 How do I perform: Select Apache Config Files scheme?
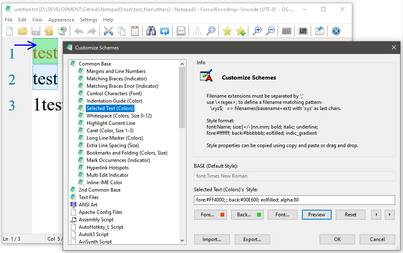click(100, 212)
